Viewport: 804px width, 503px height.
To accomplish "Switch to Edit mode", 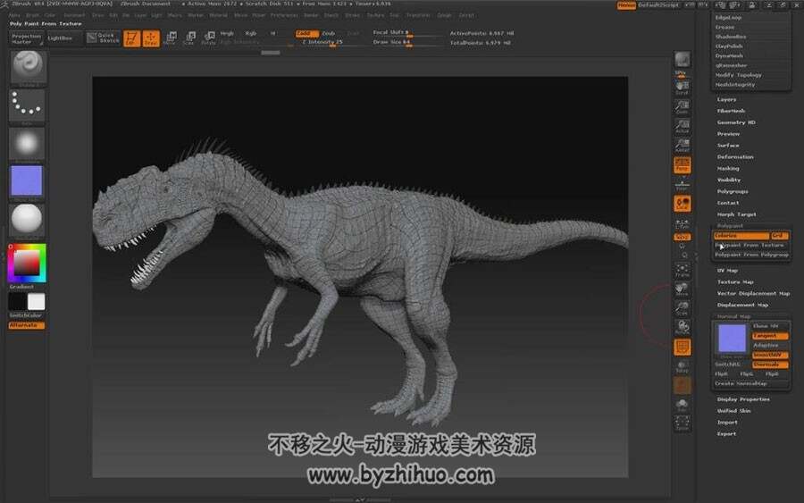I will pos(132,38).
